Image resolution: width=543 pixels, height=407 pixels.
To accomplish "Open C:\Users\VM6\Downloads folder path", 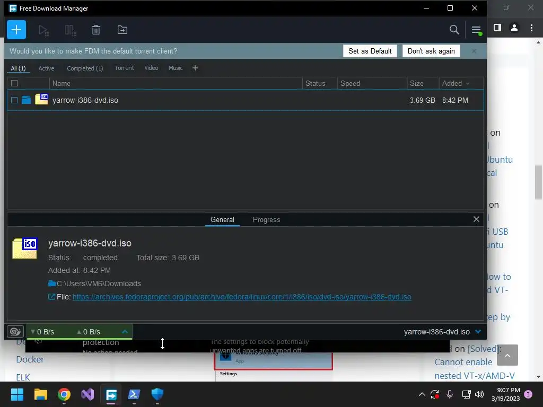I will coord(99,284).
